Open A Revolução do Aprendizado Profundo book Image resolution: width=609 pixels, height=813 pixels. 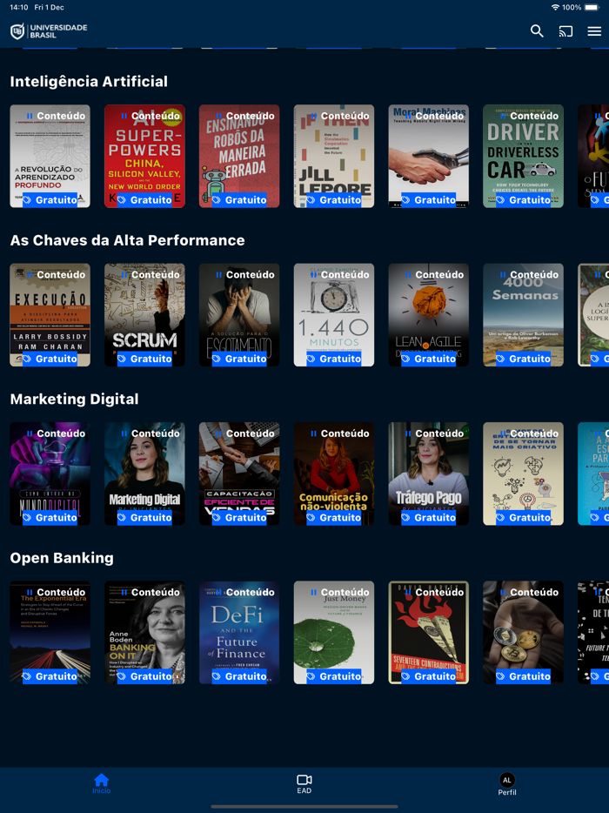(x=50, y=156)
